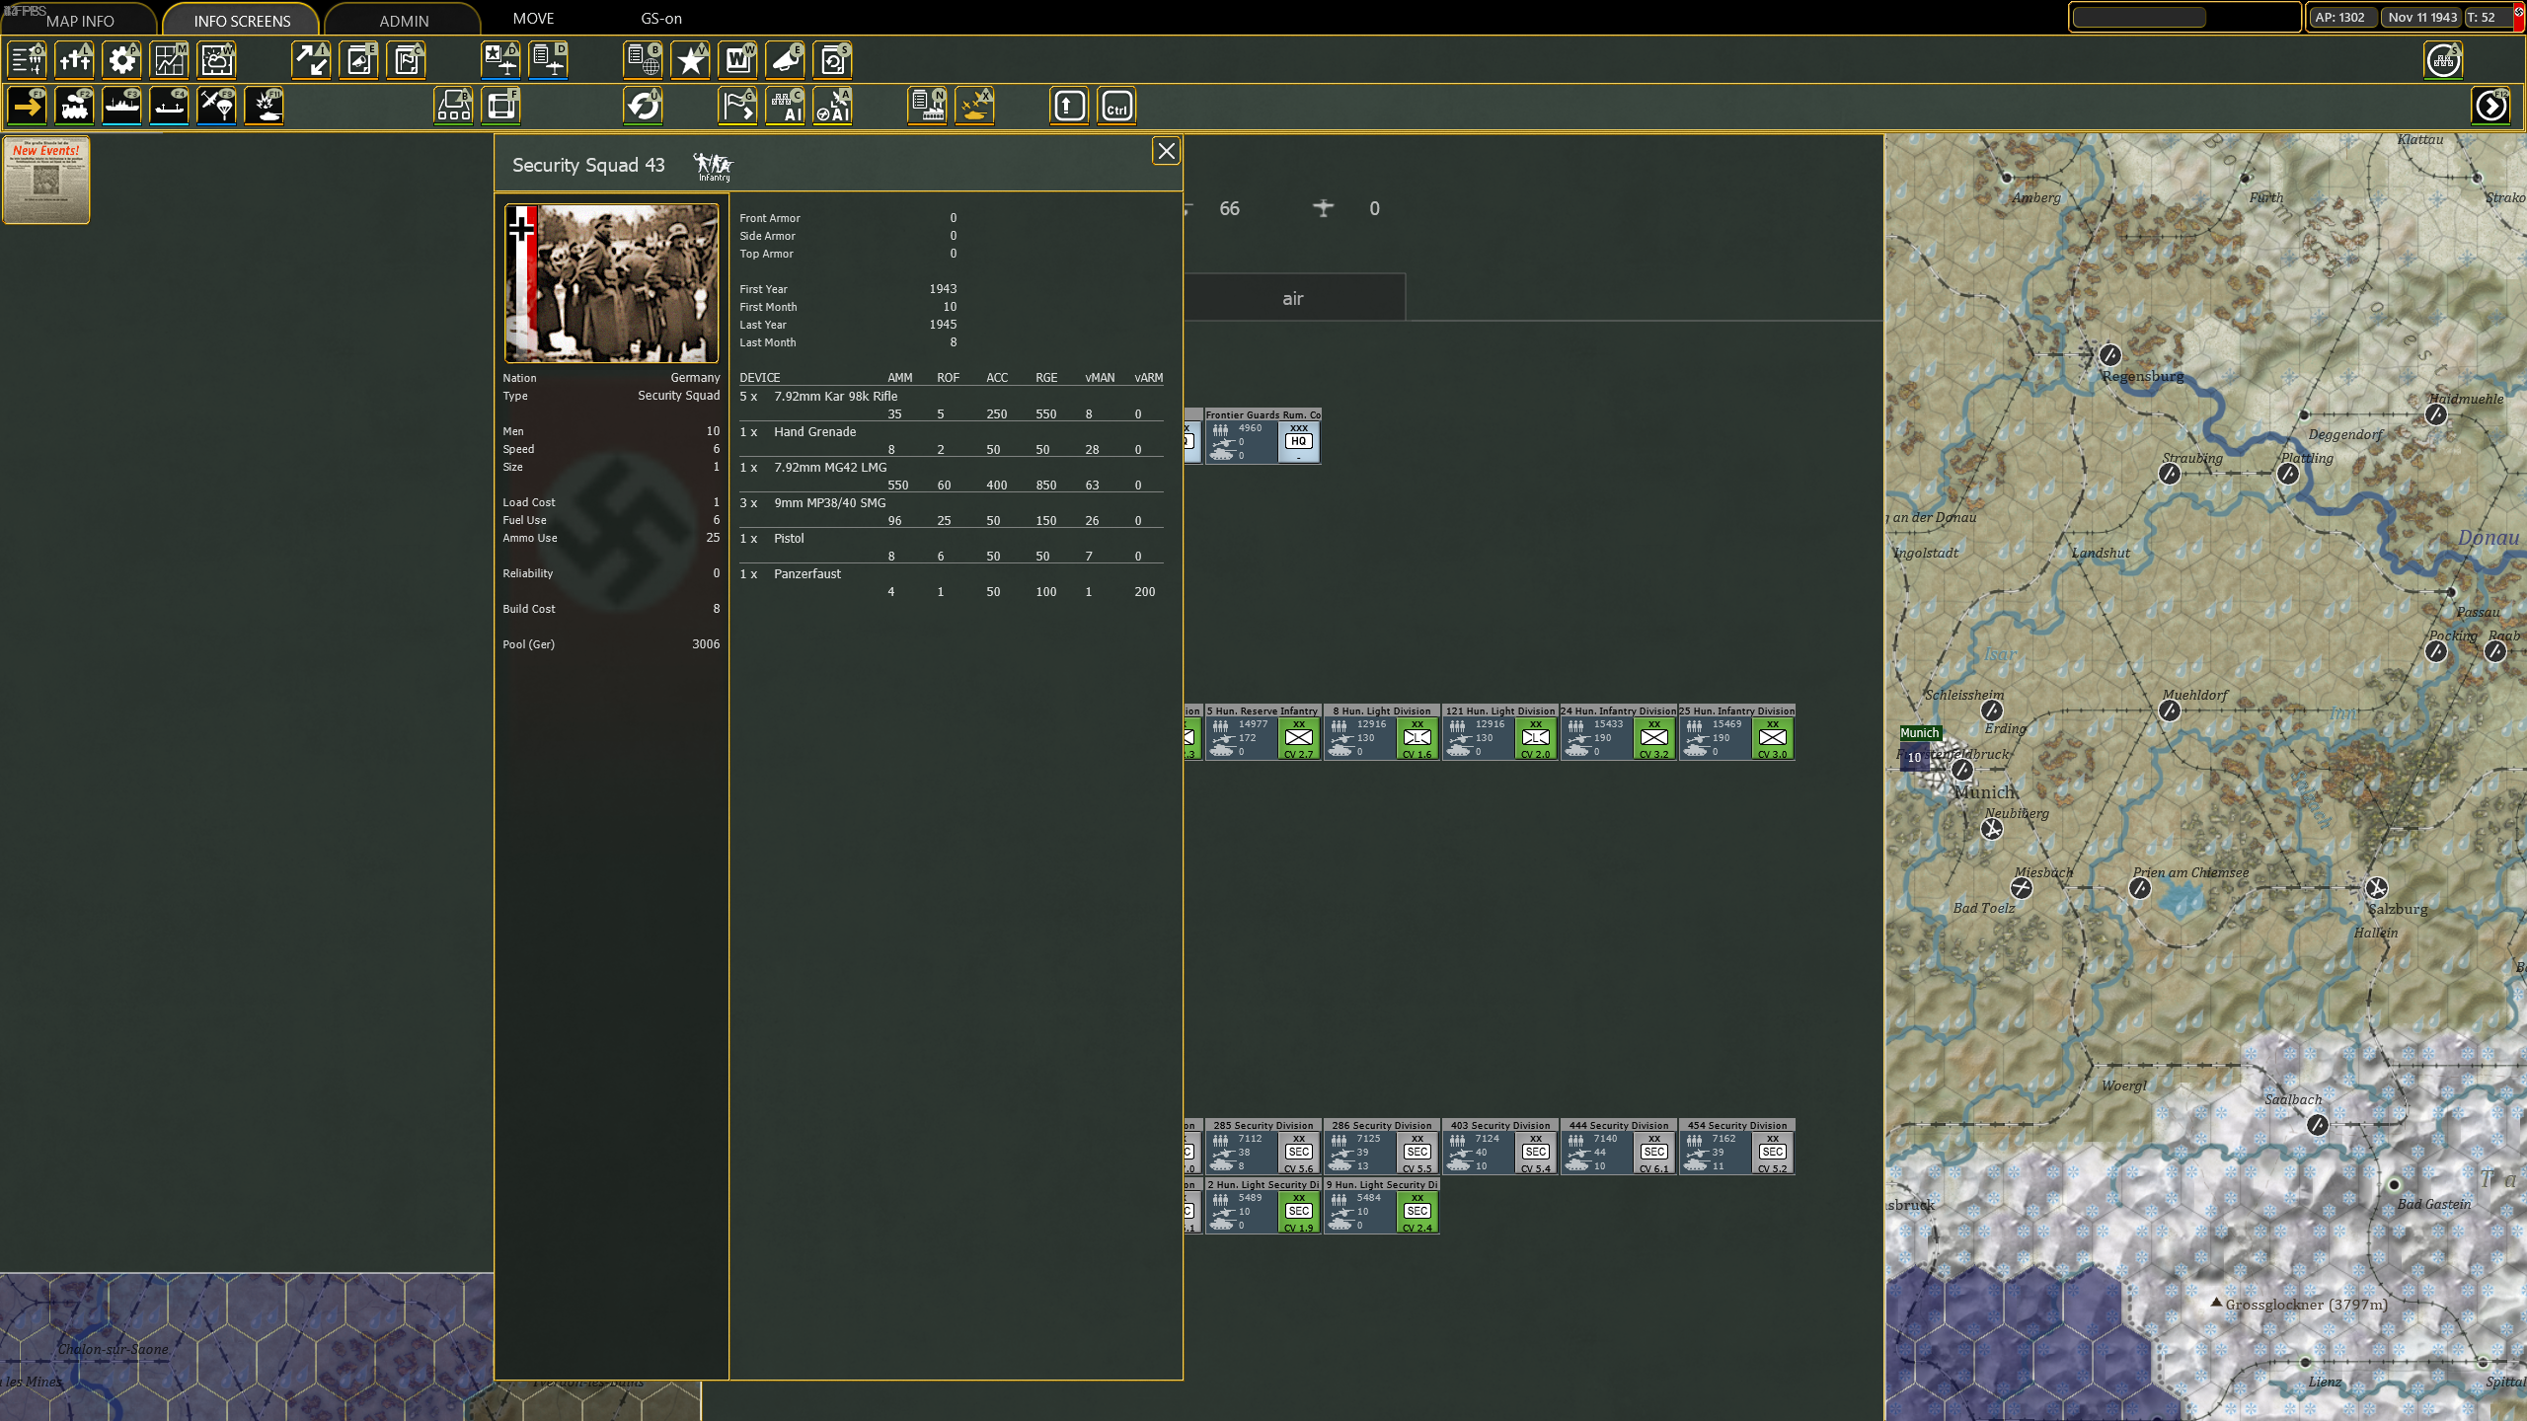Click the megaphone announcements icon
Image resolution: width=2527 pixels, height=1421 pixels.
pos(786,60)
